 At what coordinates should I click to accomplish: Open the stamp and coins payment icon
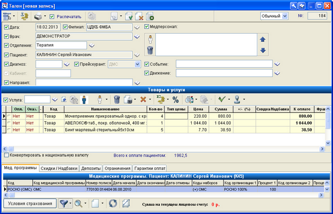(x=24, y=16)
